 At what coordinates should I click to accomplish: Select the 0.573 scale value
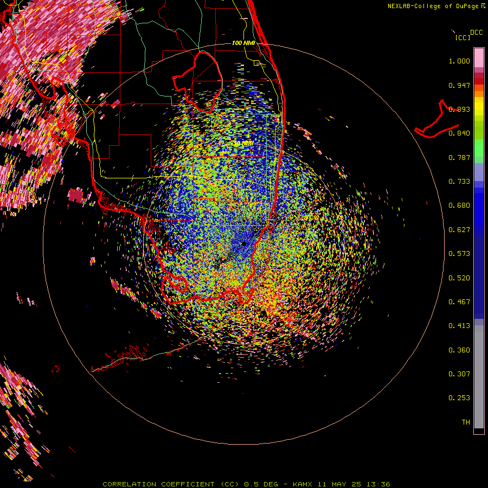tap(459, 254)
